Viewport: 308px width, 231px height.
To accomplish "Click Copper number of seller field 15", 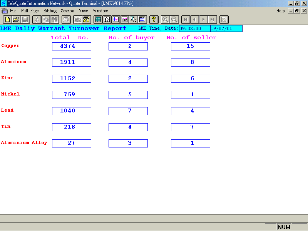I will click(191, 46).
